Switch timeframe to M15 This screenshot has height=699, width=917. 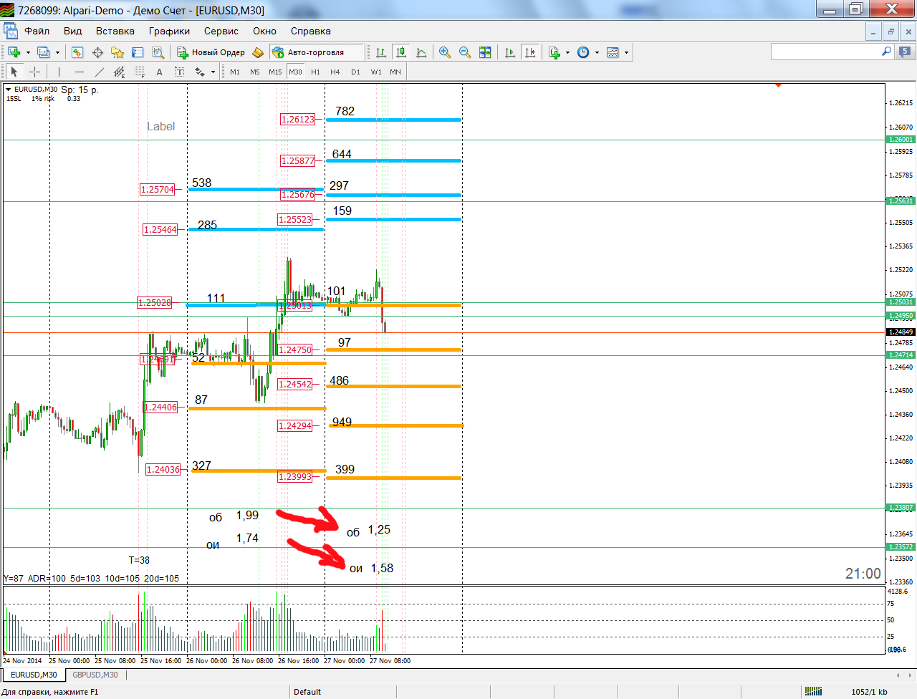275,72
